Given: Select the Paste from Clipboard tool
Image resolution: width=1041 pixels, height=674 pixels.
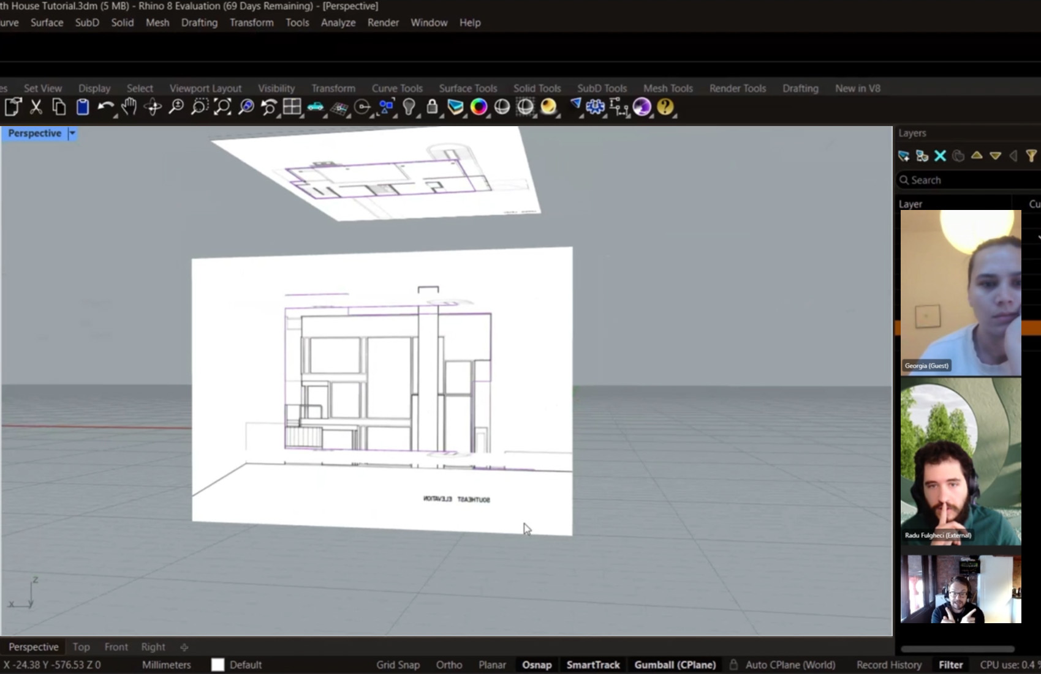Looking at the screenshot, I should (x=82, y=107).
